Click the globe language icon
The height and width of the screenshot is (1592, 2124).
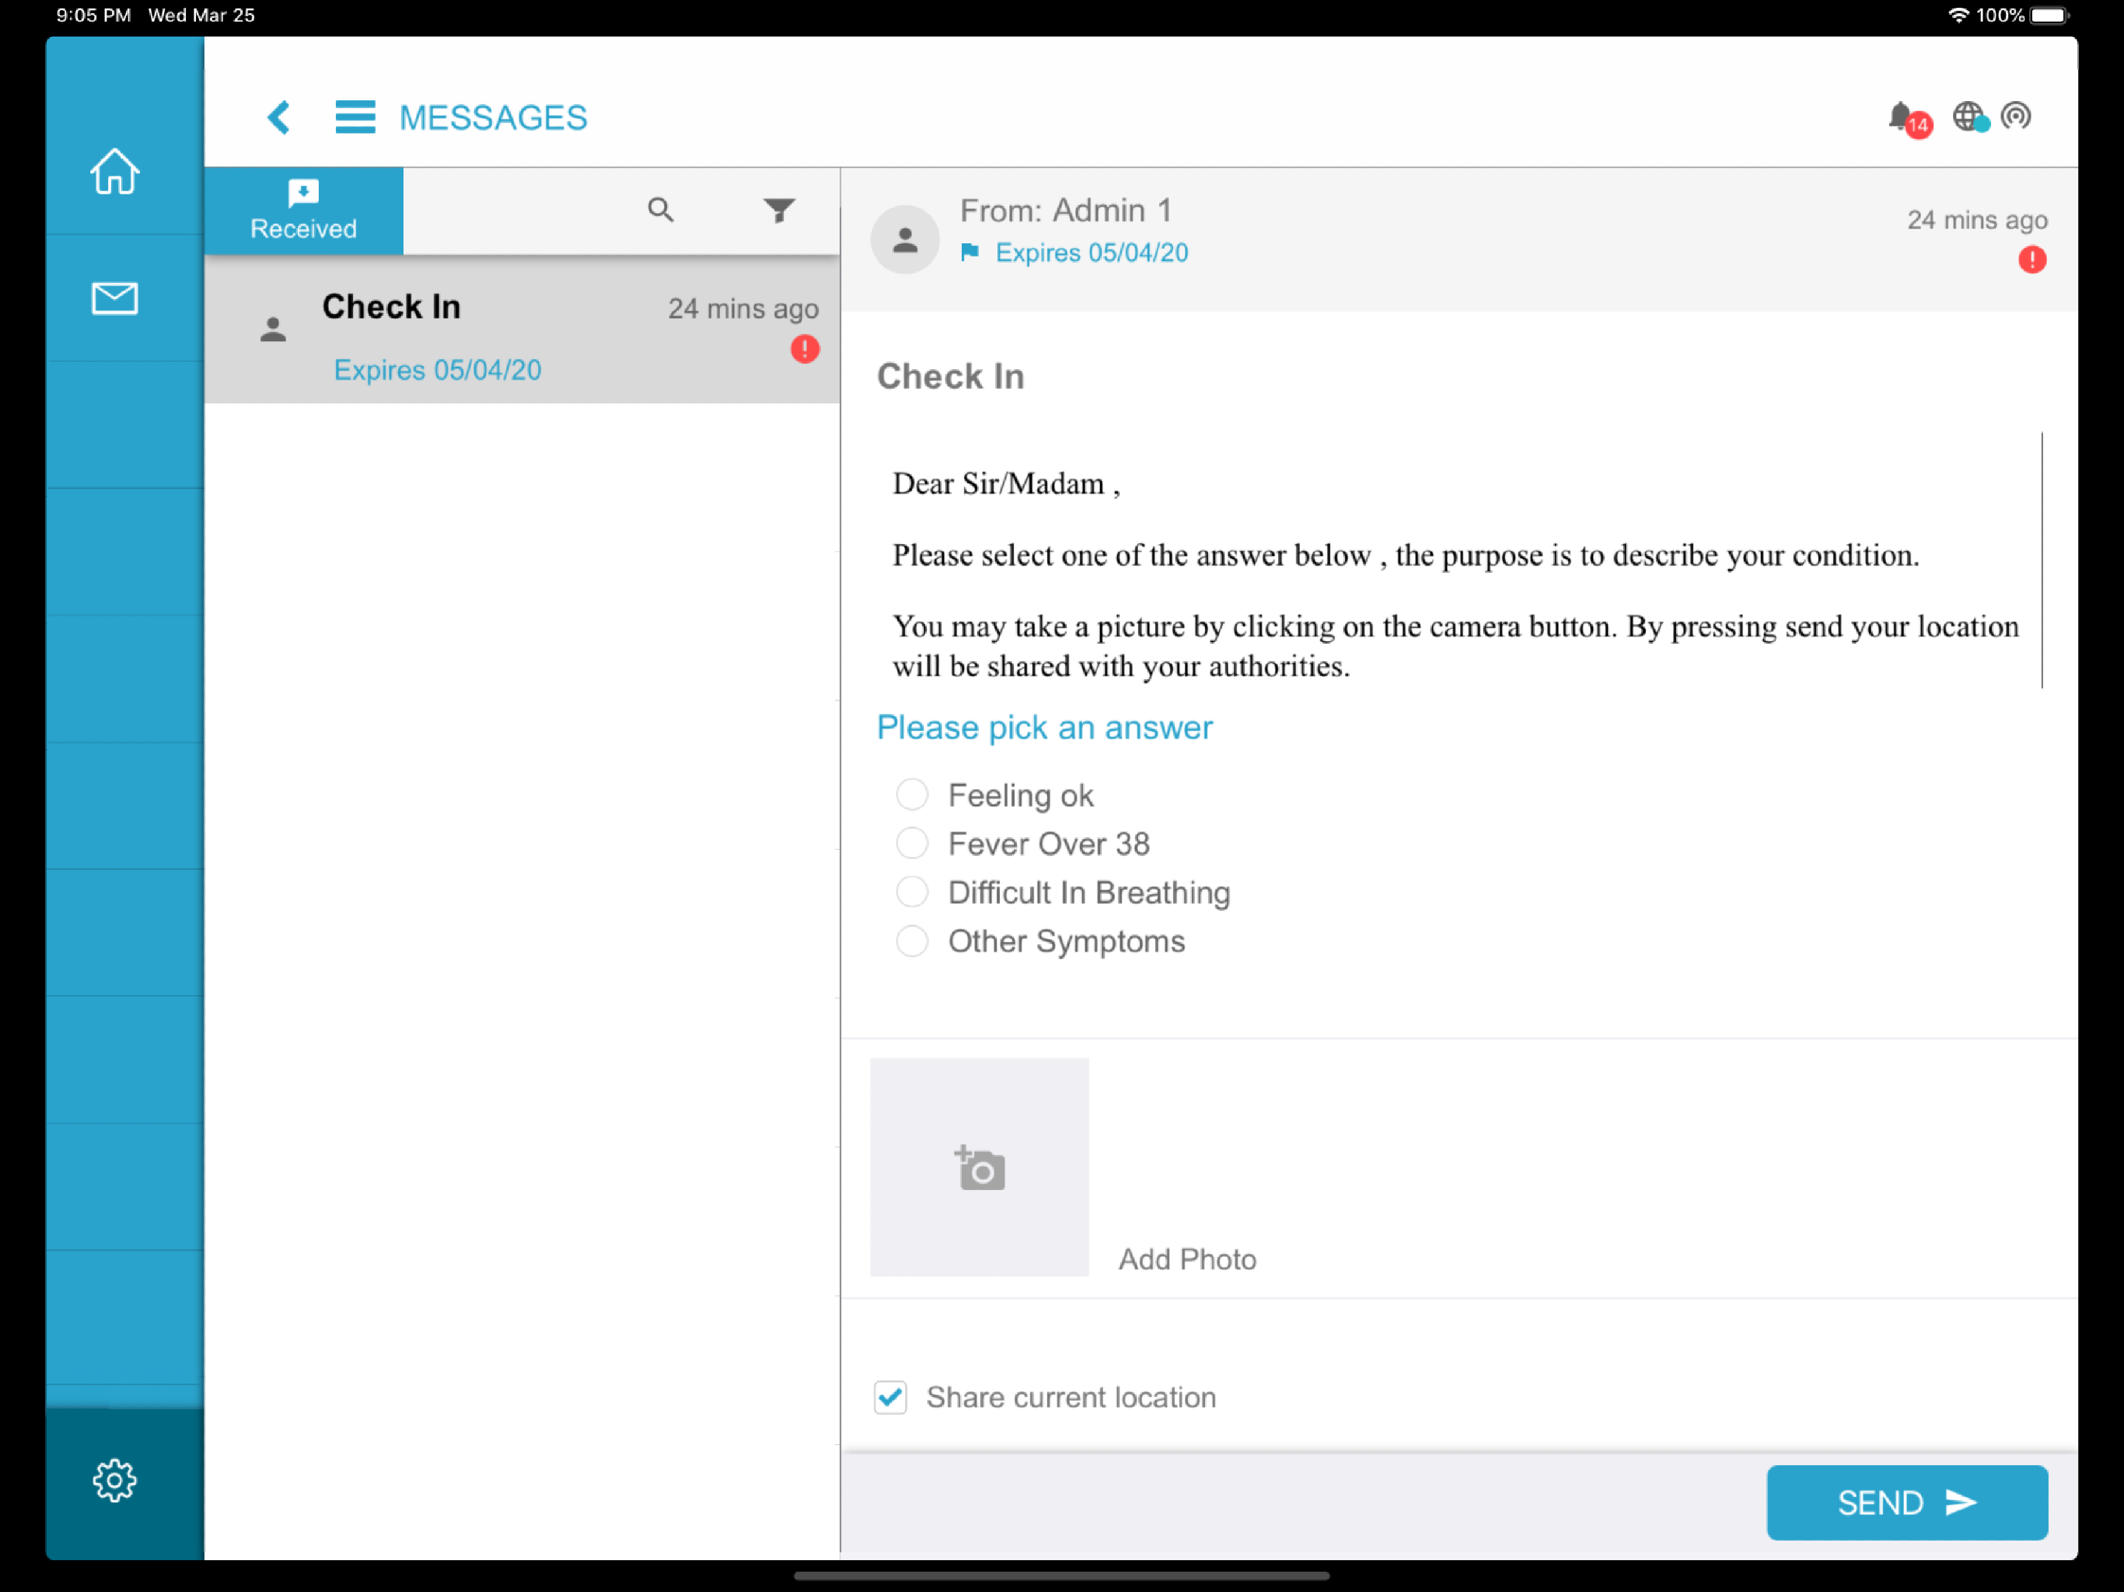point(1968,117)
